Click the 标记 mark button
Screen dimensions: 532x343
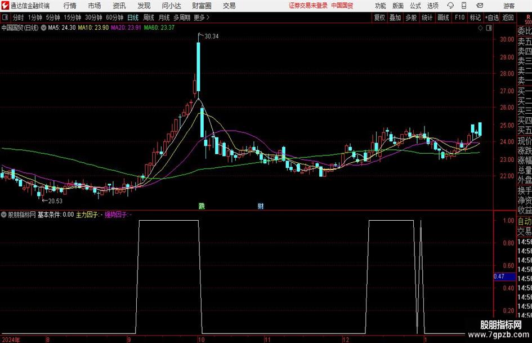coord(475,17)
